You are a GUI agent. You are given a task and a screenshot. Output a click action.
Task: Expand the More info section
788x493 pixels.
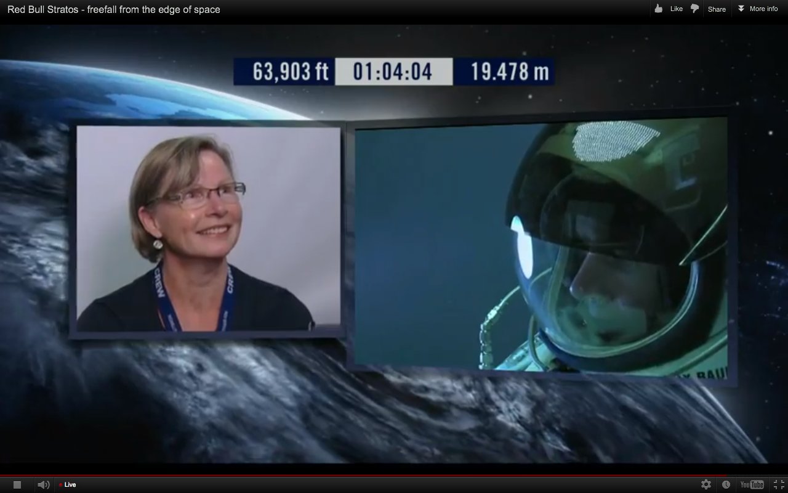click(x=758, y=9)
